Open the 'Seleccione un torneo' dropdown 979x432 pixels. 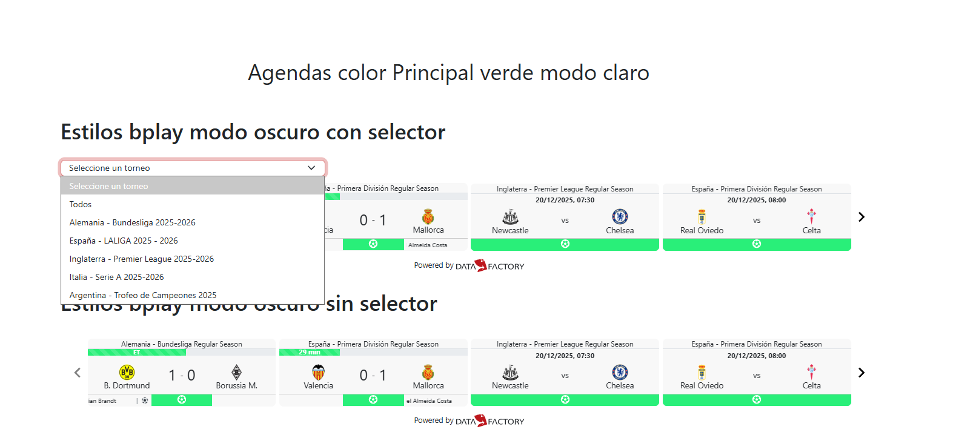[x=193, y=168]
